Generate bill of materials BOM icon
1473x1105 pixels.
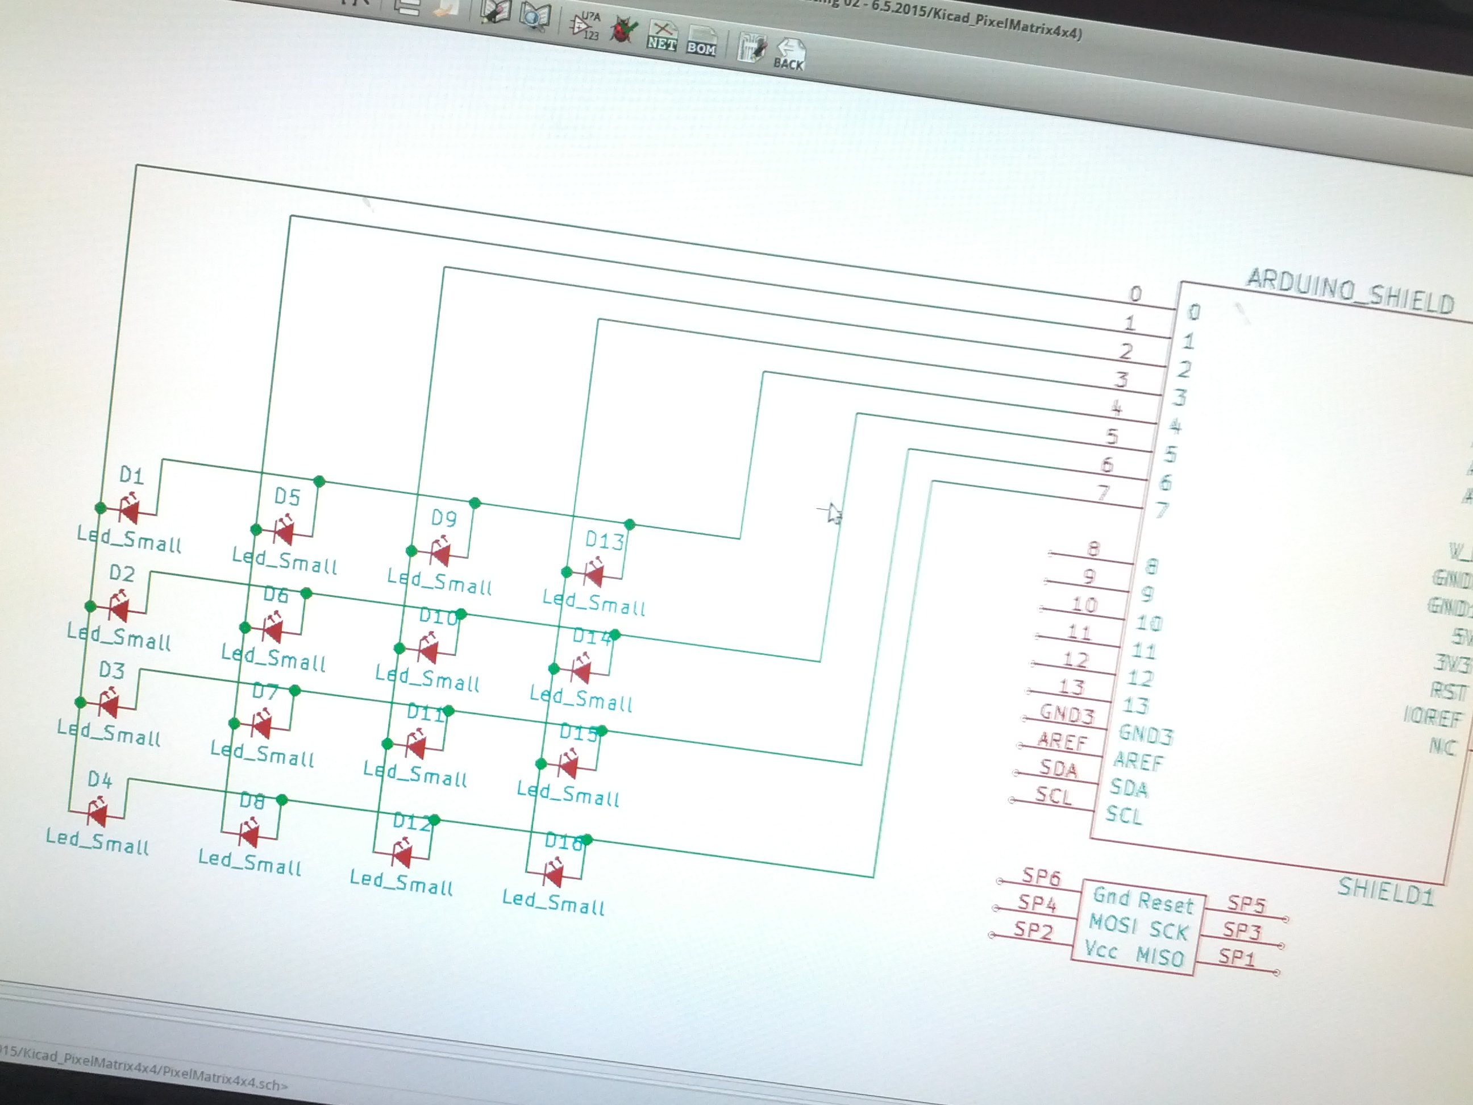[x=701, y=41]
